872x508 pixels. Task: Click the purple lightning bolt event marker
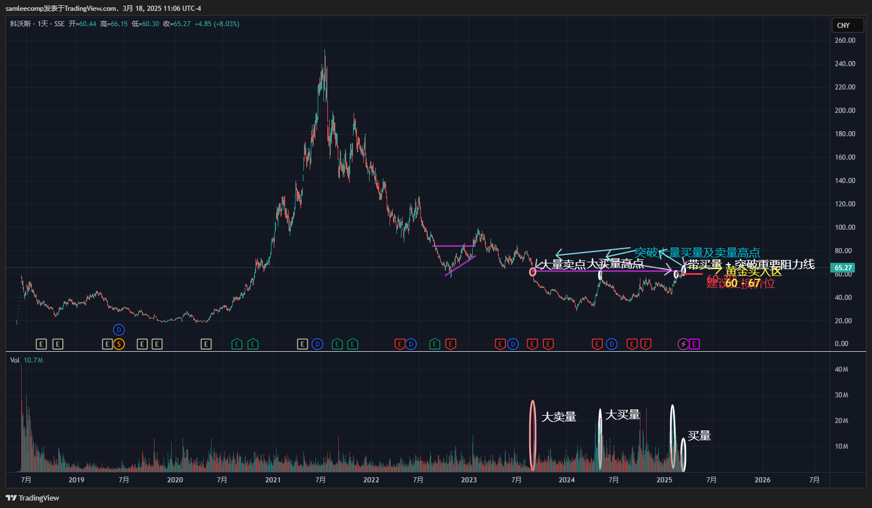pos(683,344)
